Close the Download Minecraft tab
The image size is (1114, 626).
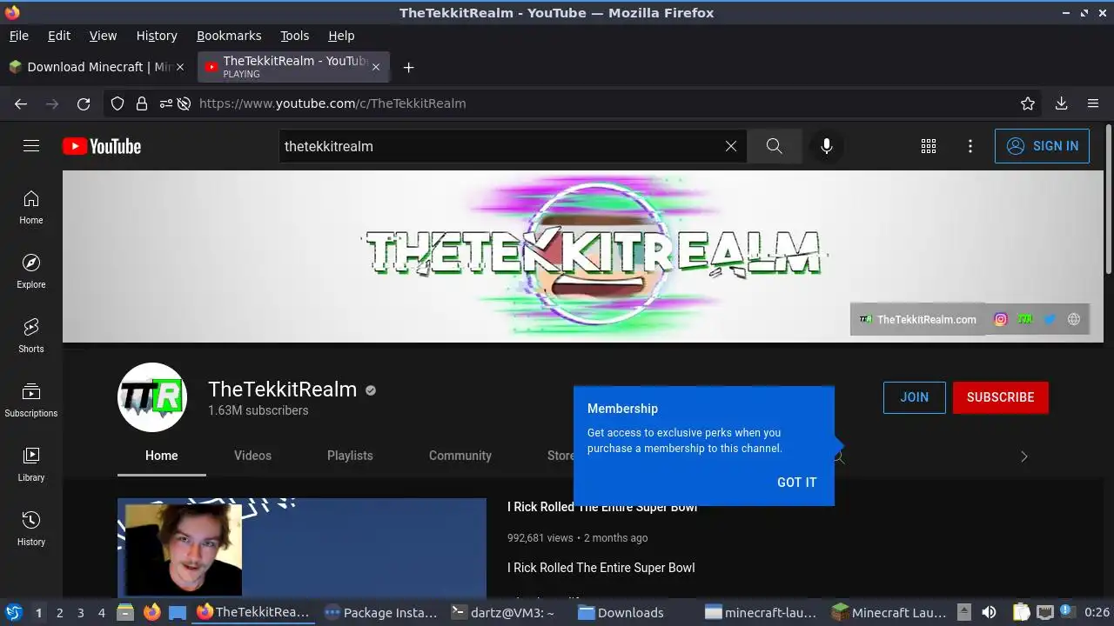tap(180, 67)
